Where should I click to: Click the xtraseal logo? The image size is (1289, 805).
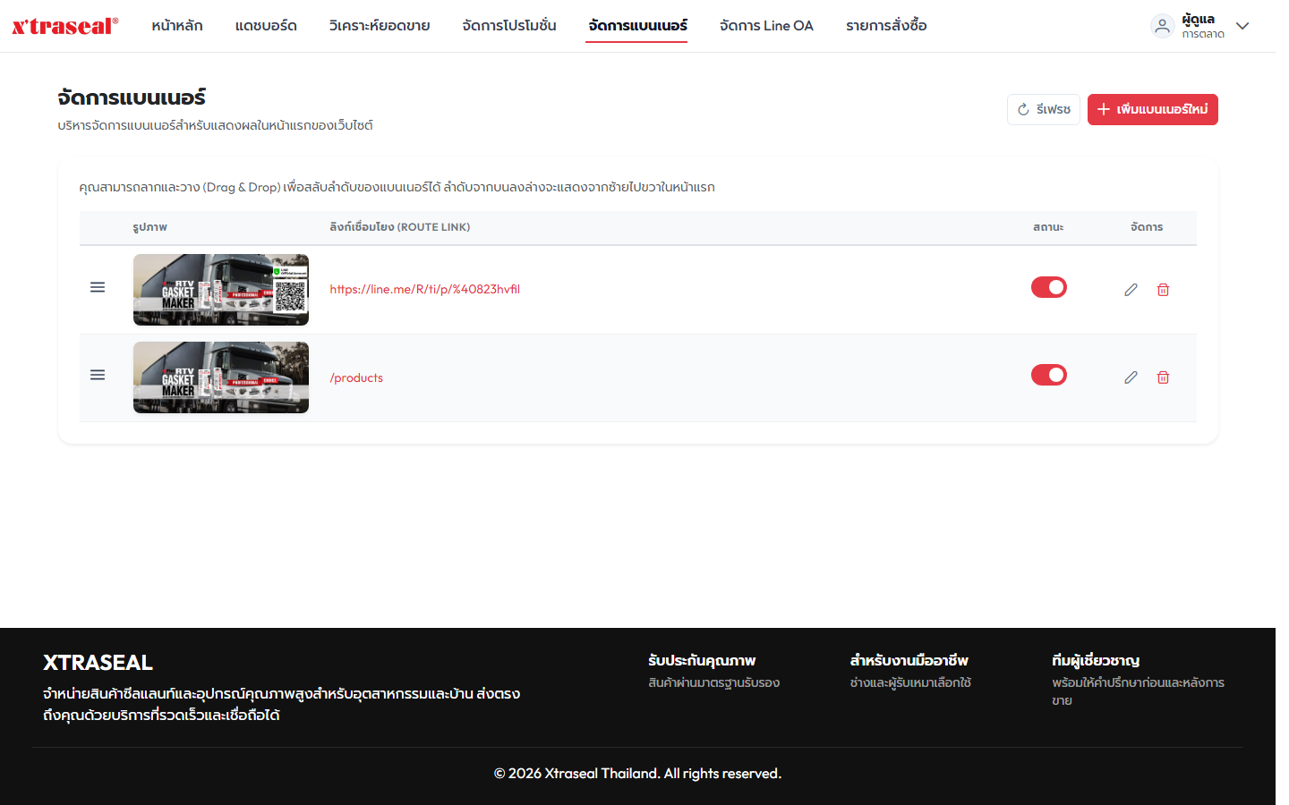click(65, 26)
